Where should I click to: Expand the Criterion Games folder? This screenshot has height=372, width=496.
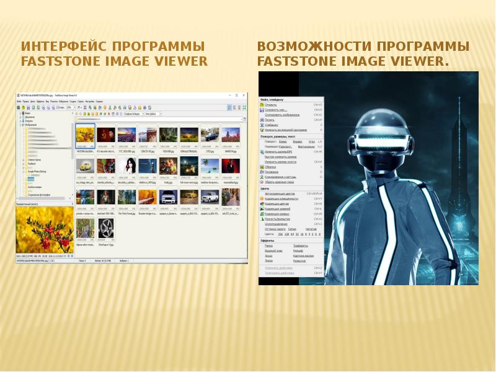click(x=24, y=160)
